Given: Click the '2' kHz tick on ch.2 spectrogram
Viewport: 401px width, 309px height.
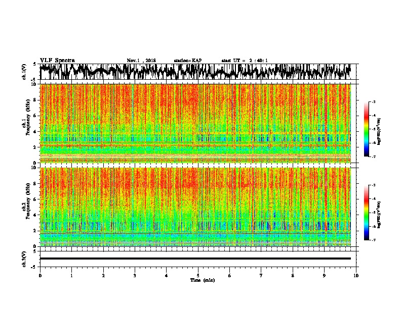Looking at the screenshot, I should pyautogui.click(x=36, y=231).
